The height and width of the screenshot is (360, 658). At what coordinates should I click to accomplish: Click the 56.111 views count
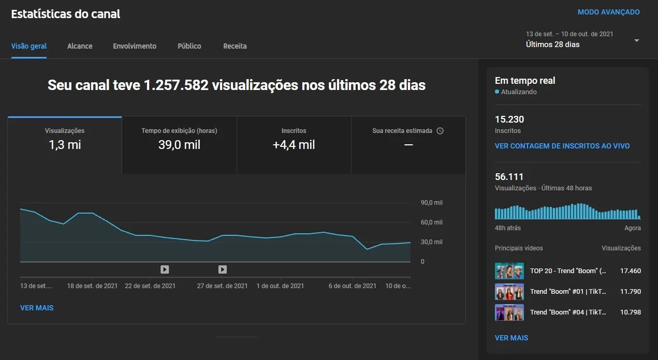509,177
